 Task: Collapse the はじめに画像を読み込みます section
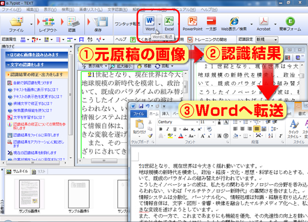click(37, 55)
